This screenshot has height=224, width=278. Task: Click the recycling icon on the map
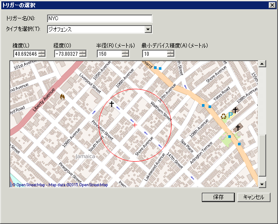tap(223, 116)
